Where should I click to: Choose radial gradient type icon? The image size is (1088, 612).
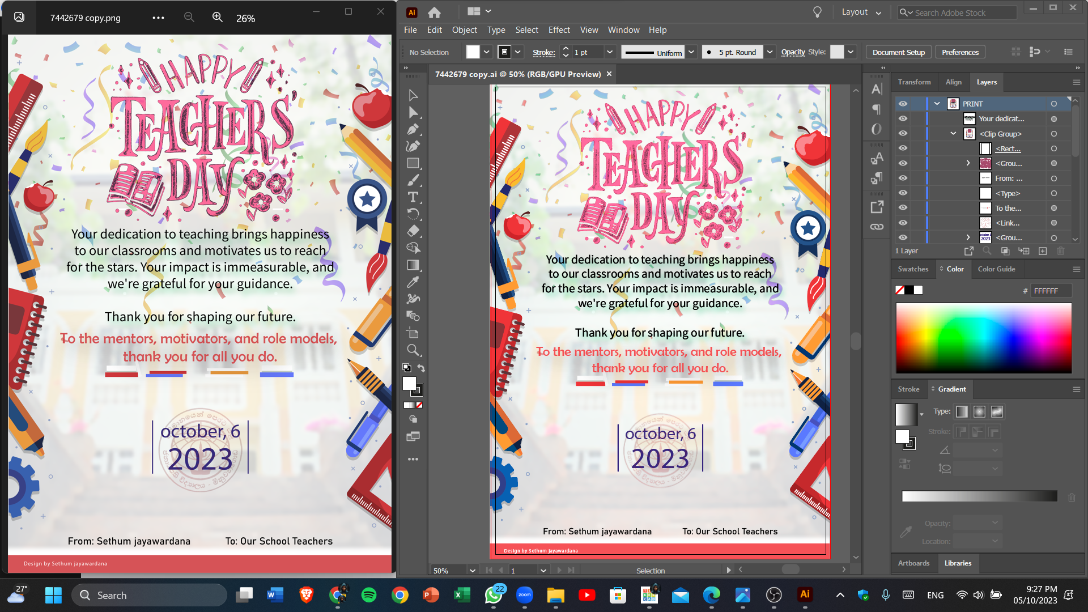tap(979, 412)
